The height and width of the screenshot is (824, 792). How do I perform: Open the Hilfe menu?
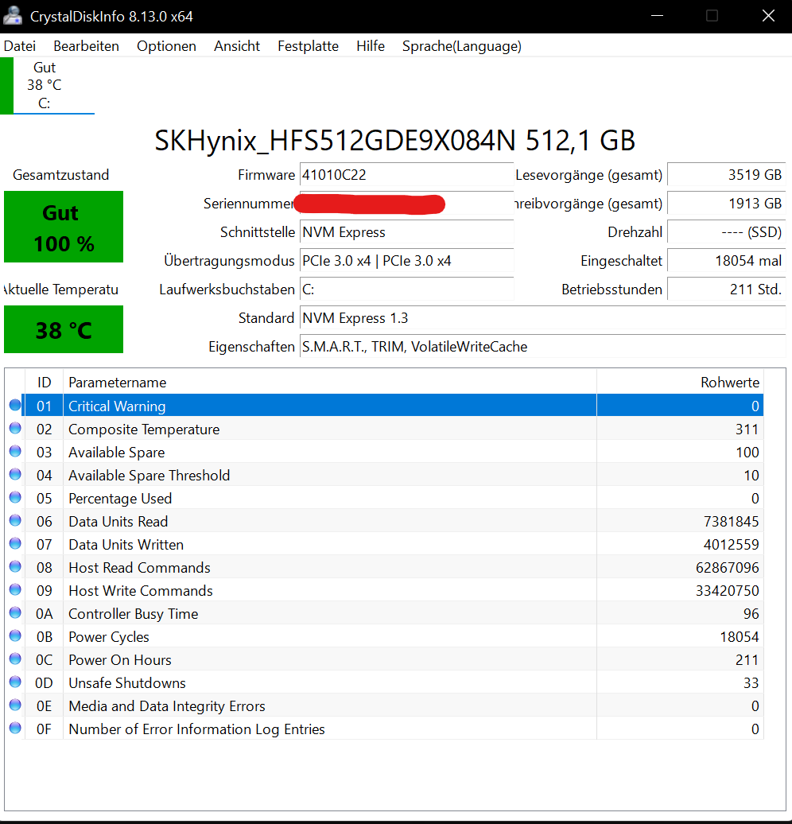point(371,46)
